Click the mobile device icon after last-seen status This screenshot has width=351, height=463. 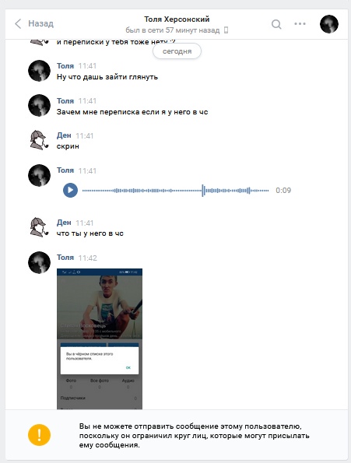pos(226,30)
